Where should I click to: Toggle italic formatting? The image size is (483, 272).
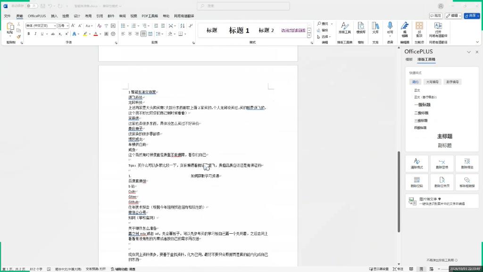35,34
